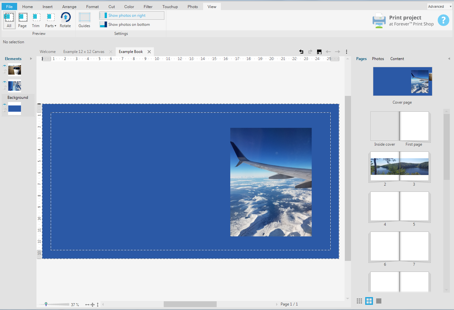Screen dimensions: 454x310
Task: Open the blue help question mark
Action: point(443,21)
